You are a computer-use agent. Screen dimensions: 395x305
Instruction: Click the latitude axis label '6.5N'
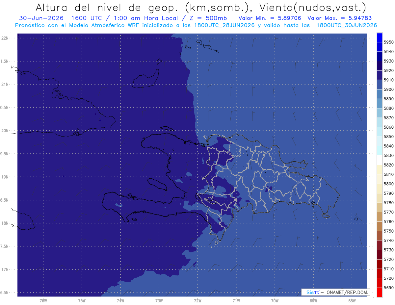click(5, 293)
